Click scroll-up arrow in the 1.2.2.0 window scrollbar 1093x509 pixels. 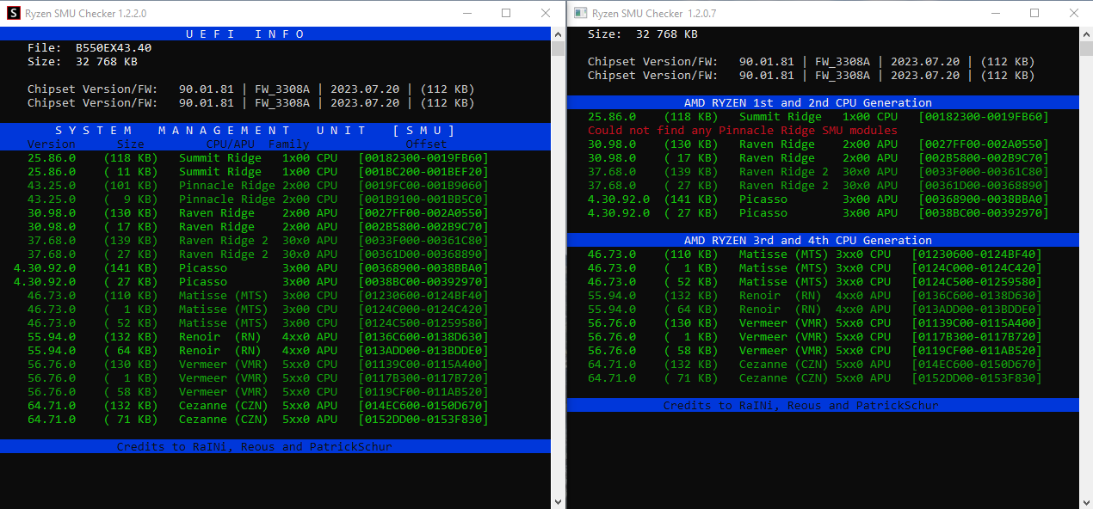click(x=558, y=34)
